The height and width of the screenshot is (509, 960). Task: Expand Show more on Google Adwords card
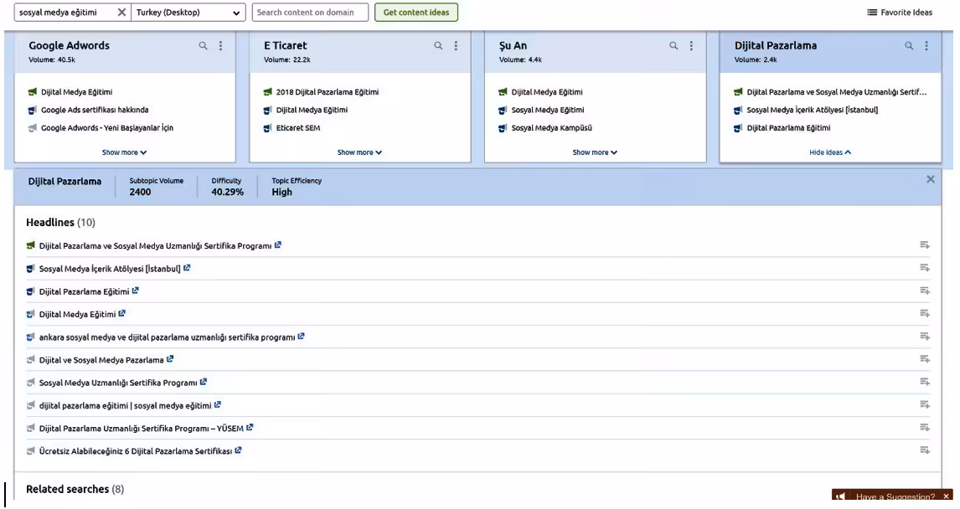(x=124, y=152)
